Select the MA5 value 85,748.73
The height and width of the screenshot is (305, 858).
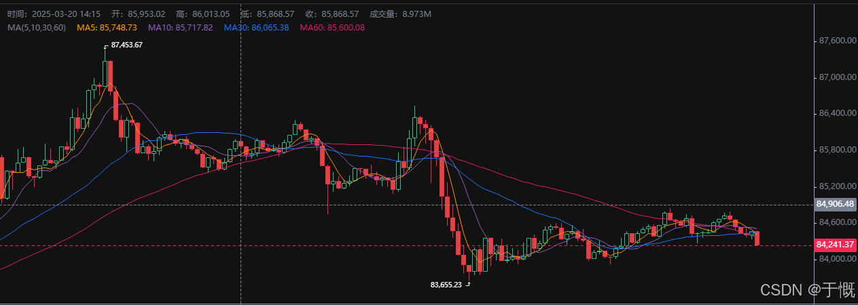click(118, 27)
